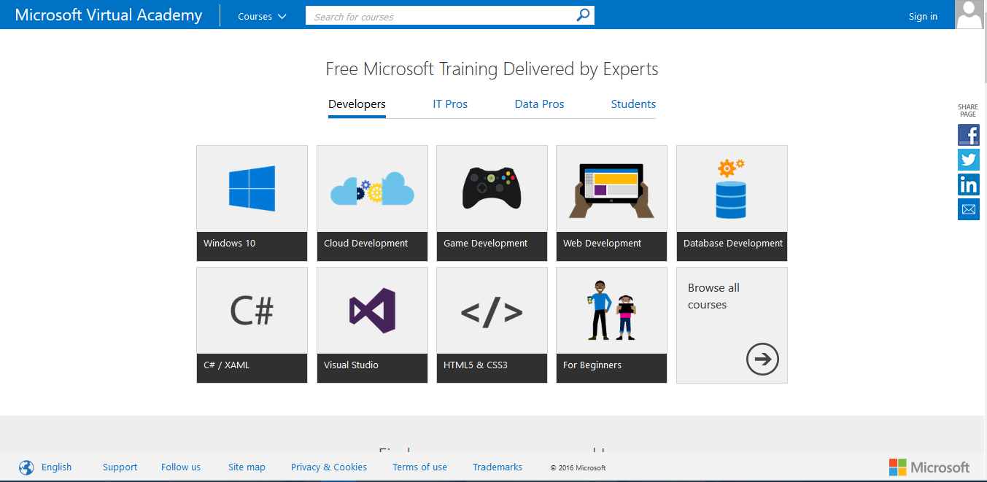Select the Data Pros tab
987x482 pixels.
pos(539,104)
